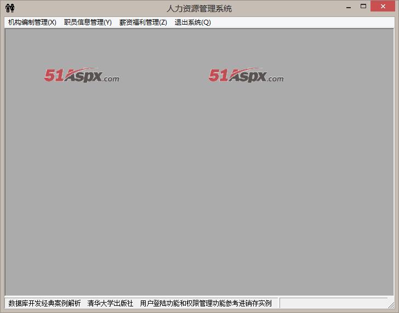Maximize the 人力资源管理系统 window
Image resolution: width=399 pixels, height=313 pixels.
pyautogui.click(x=363, y=7)
